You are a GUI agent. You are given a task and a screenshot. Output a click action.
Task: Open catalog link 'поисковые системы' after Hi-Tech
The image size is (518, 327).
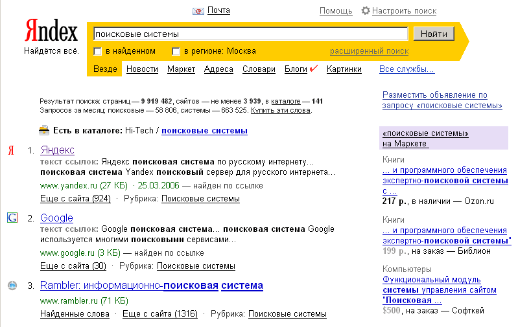point(204,131)
